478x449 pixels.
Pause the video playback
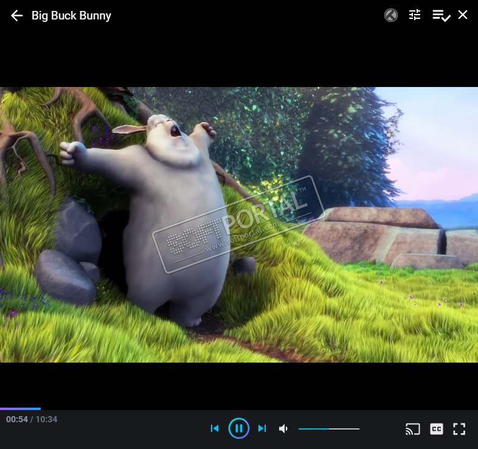(x=238, y=428)
